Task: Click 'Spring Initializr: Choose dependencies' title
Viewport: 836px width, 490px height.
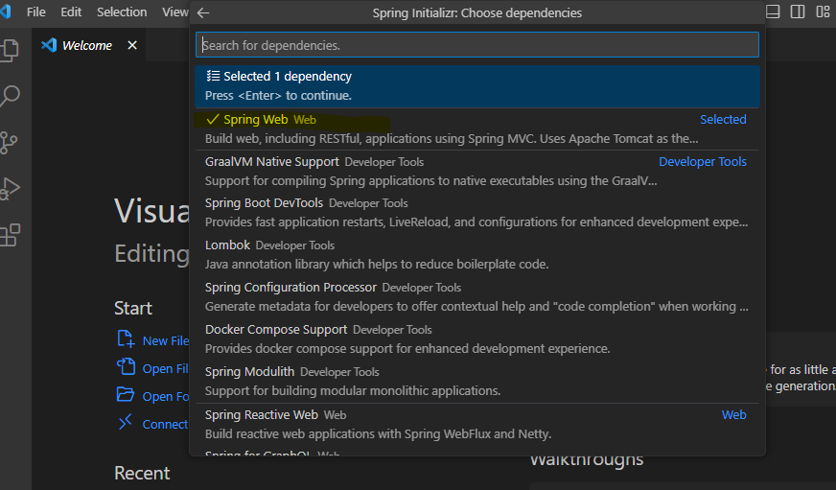Action: [477, 12]
